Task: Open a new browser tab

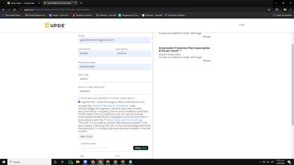Action: coord(81,3)
